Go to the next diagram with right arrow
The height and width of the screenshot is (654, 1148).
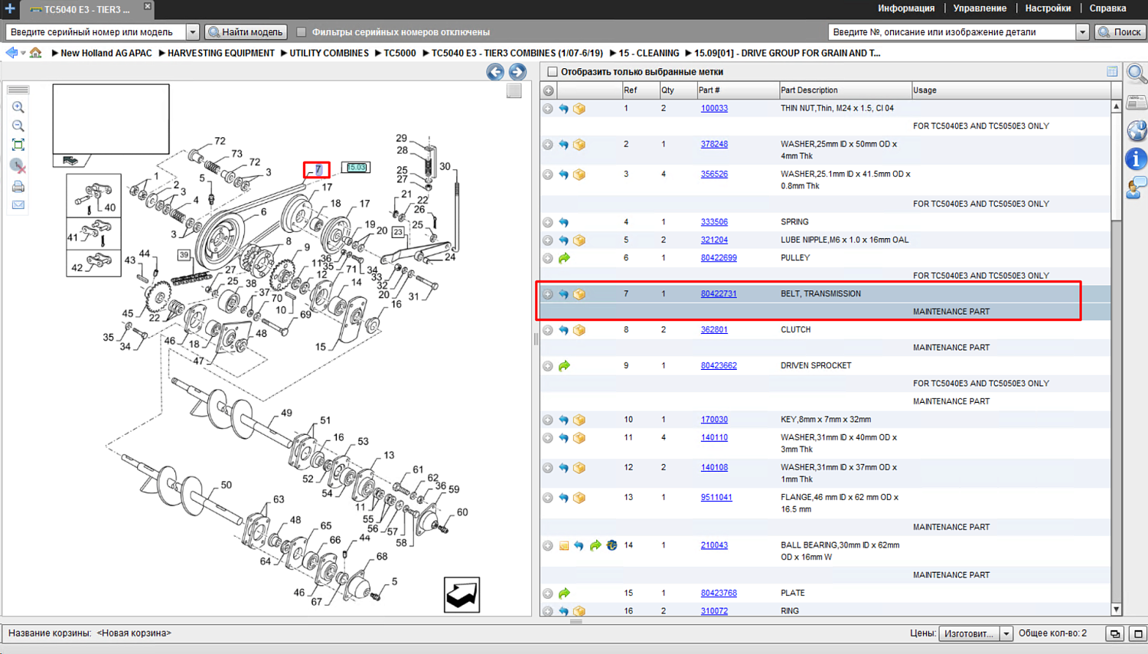(x=517, y=72)
